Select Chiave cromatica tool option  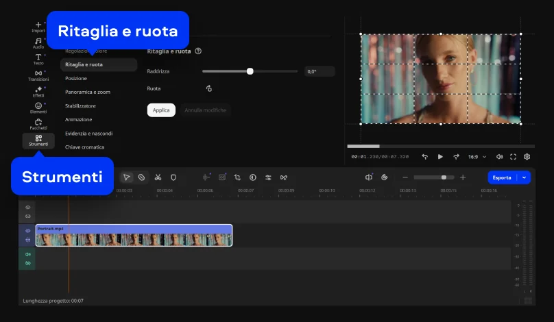(x=84, y=147)
